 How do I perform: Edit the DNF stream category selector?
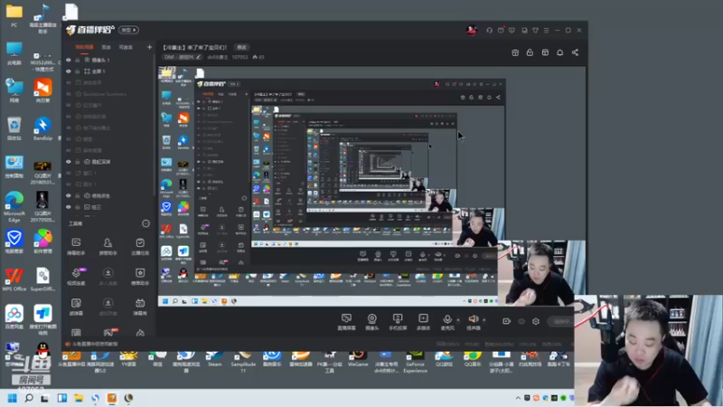pyautogui.click(x=183, y=57)
